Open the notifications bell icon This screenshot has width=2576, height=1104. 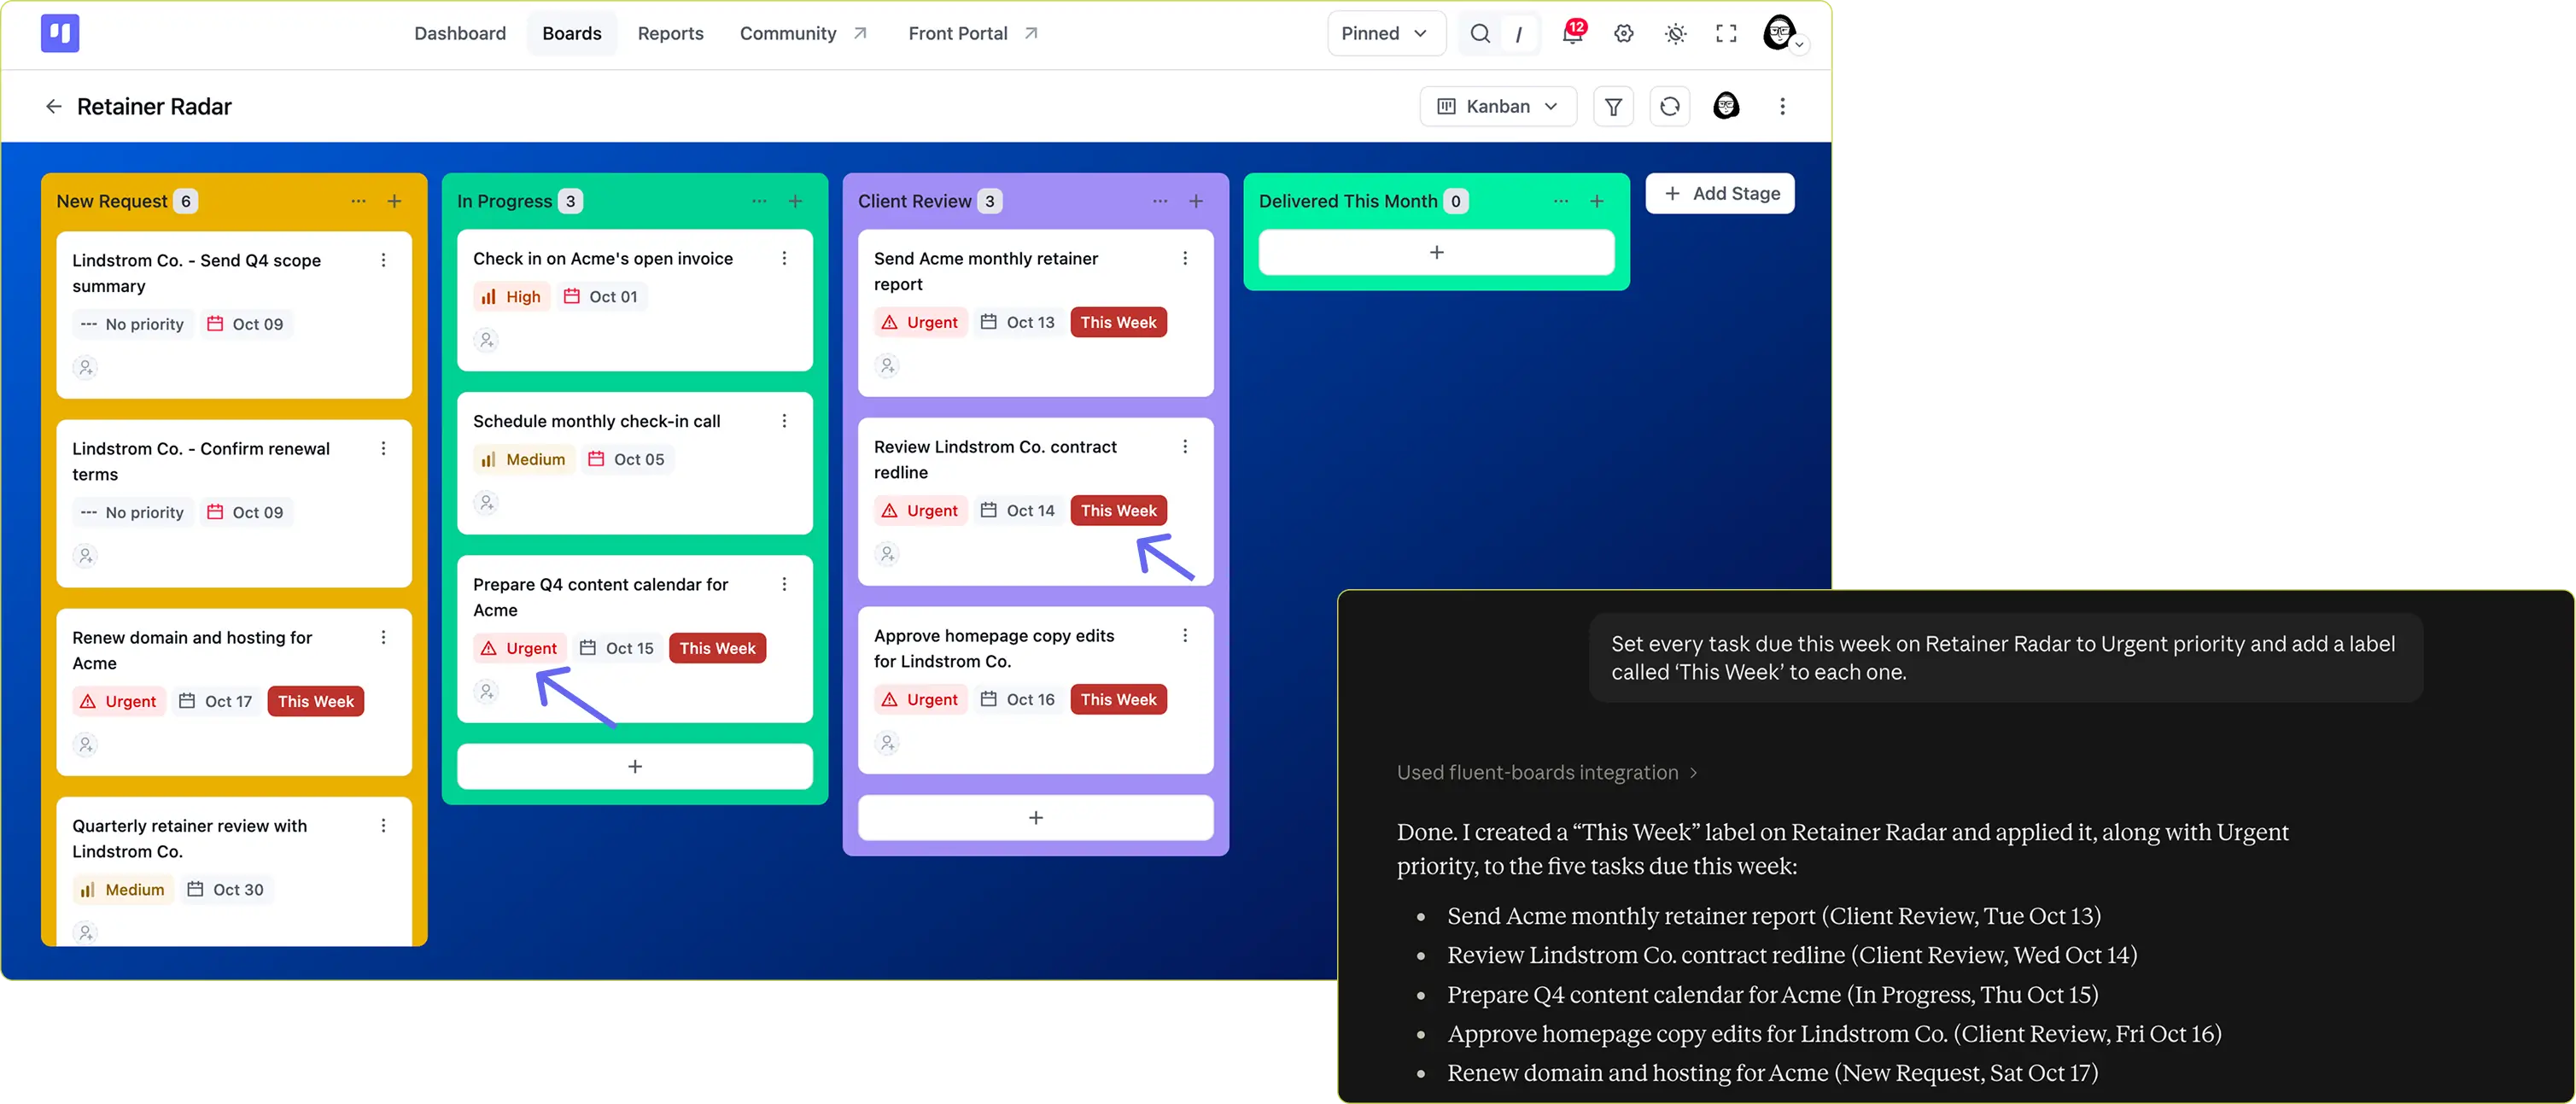1572,33
